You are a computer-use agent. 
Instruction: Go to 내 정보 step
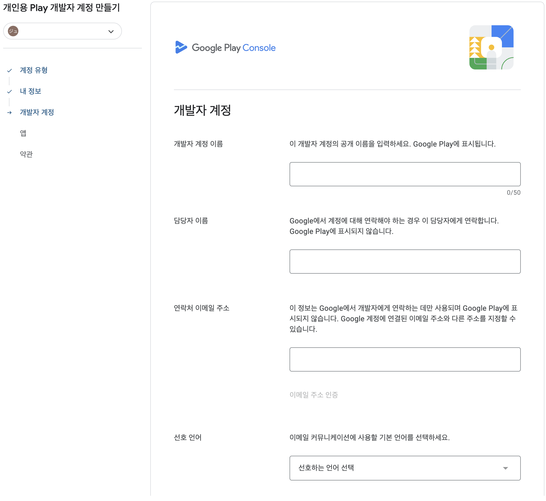[x=30, y=91]
